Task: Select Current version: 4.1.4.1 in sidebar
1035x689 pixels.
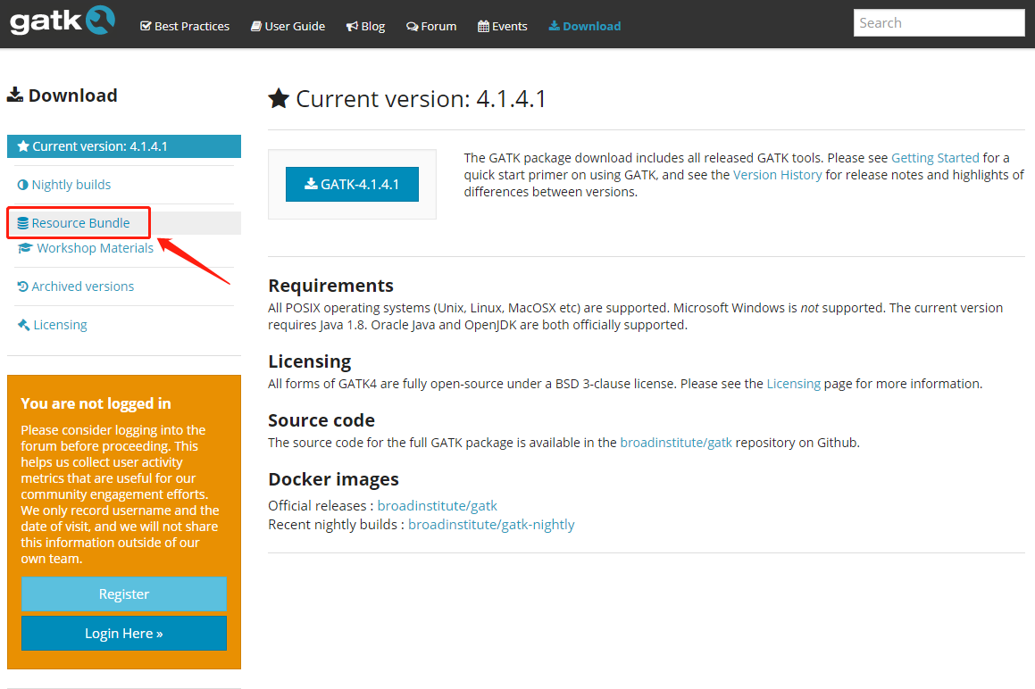Action: tap(124, 146)
